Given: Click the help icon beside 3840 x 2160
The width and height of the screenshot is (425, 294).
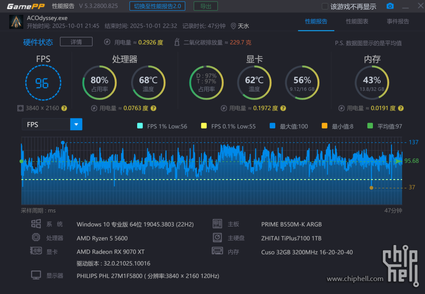Looking at the screenshot, I should pos(64,108).
